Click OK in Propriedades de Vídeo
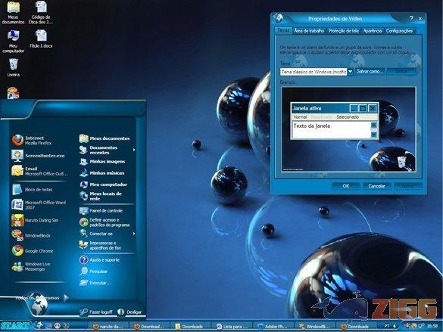This screenshot has height=332, width=443. pyautogui.click(x=346, y=186)
